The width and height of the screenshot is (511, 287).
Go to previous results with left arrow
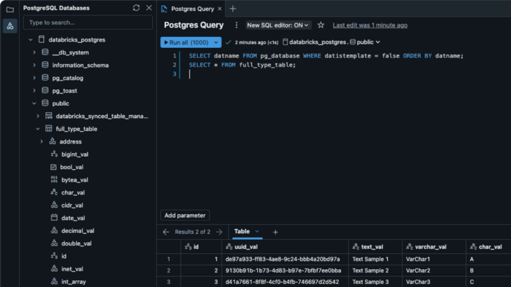(166, 232)
